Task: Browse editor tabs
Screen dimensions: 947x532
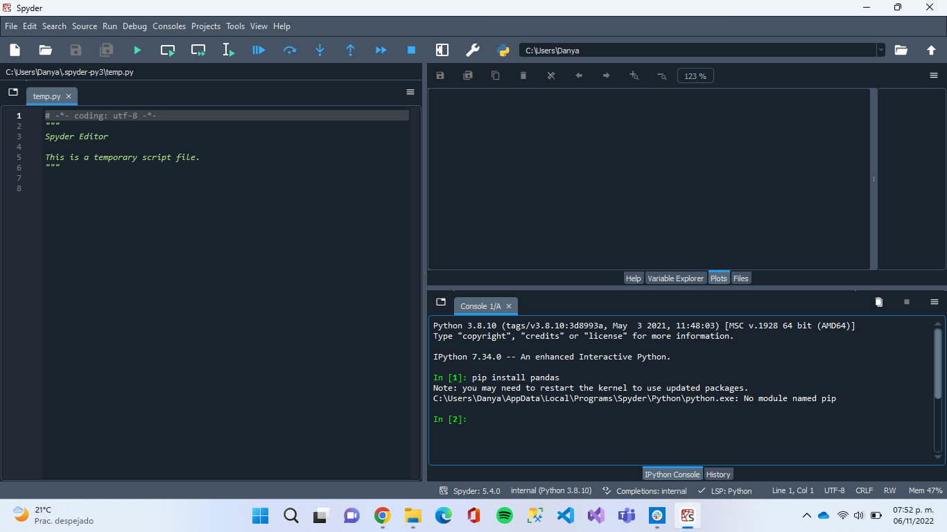Action: click(x=13, y=91)
